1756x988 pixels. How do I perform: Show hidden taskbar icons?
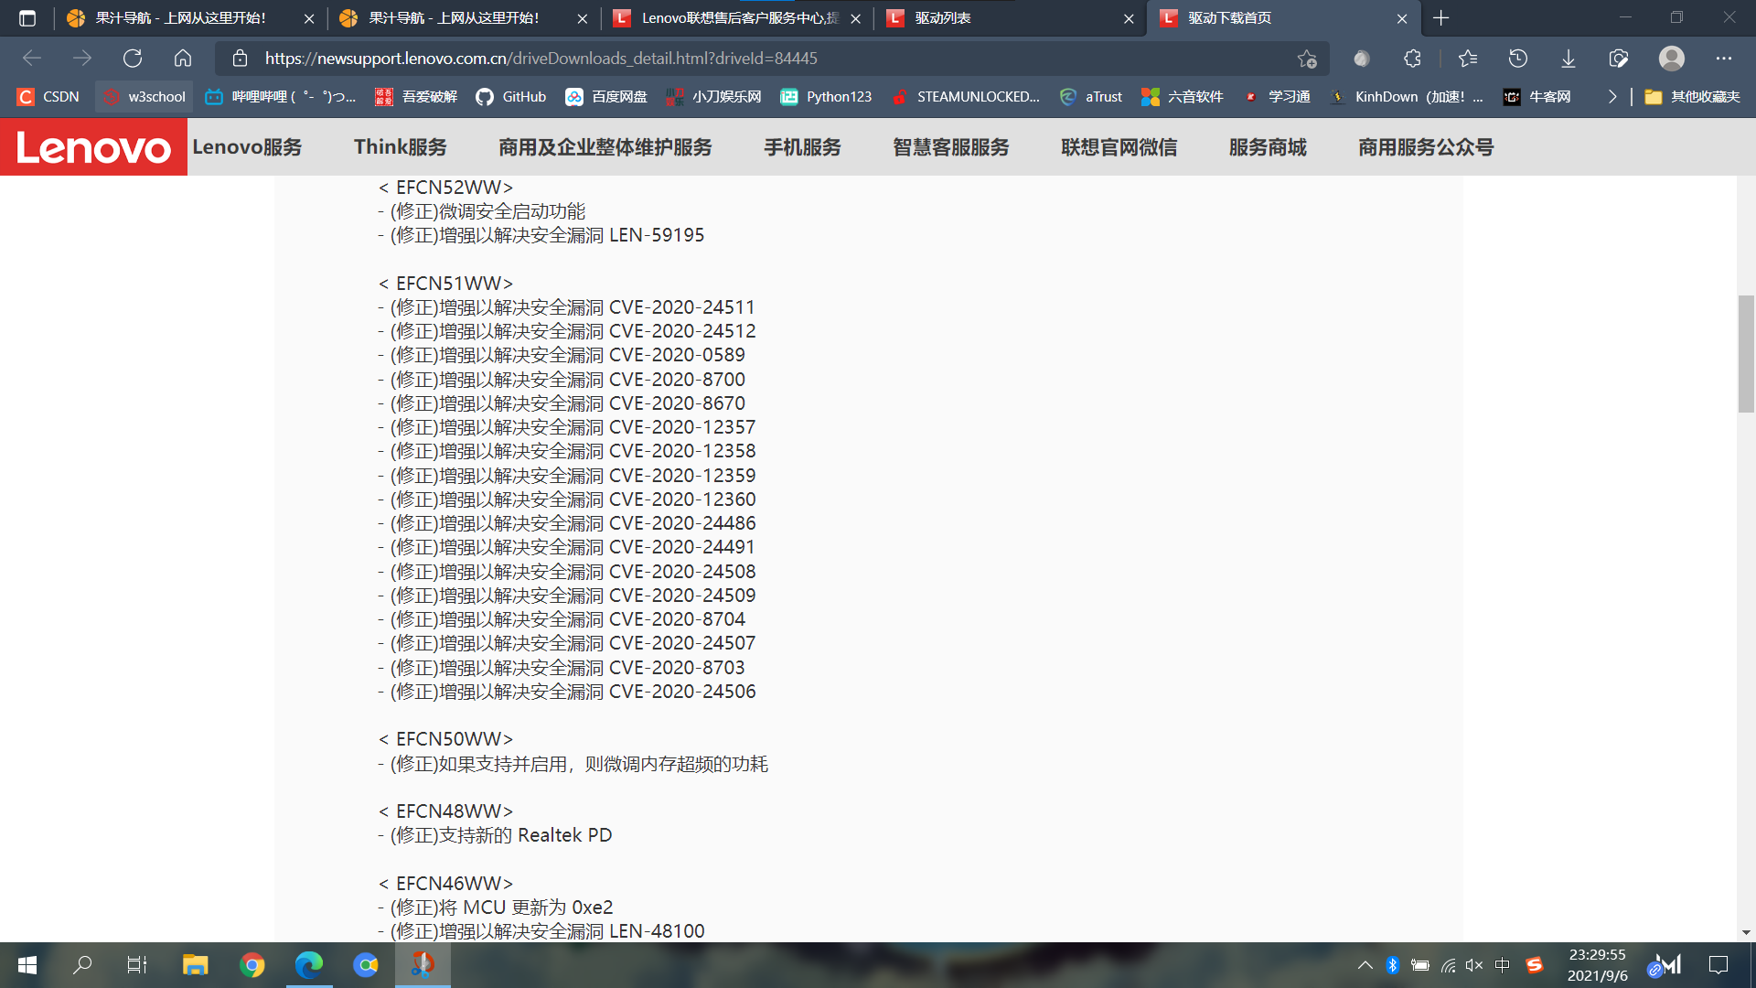pyautogui.click(x=1364, y=964)
